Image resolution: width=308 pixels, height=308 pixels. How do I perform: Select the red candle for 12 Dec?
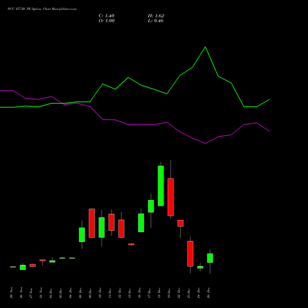click(x=121, y=229)
